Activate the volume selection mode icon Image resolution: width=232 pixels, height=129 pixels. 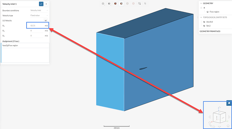pyautogui.click(x=115, y=4)
